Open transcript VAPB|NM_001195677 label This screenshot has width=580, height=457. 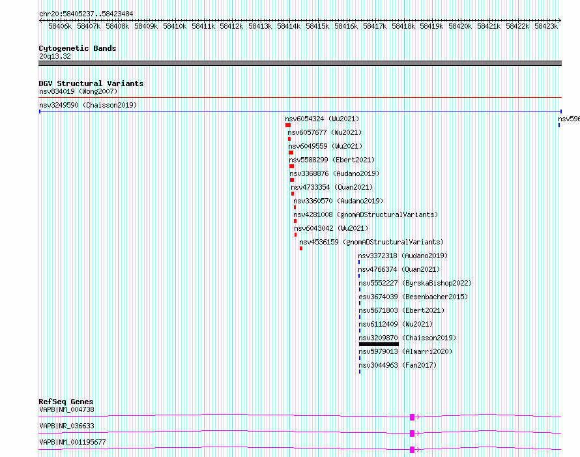coord(72,442)
